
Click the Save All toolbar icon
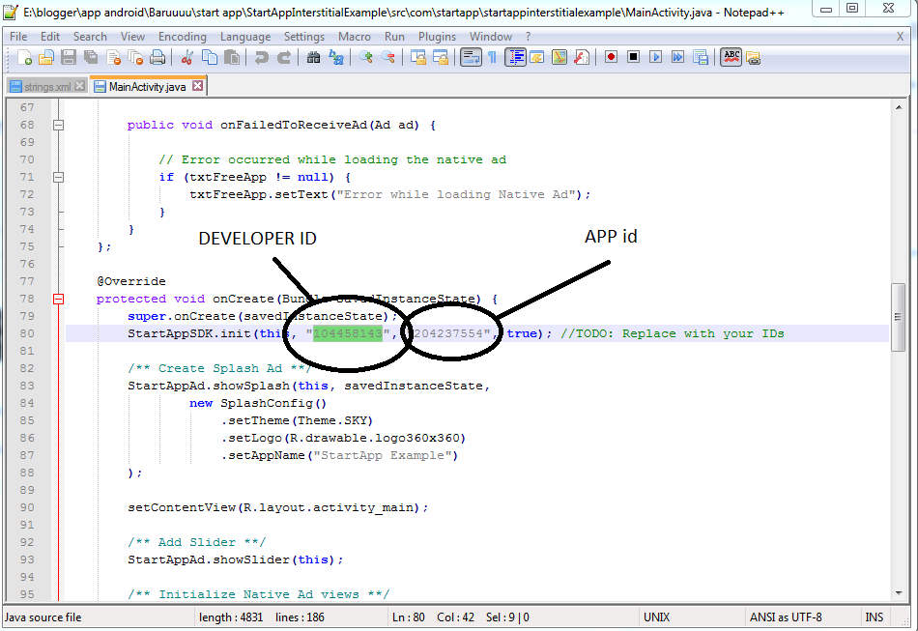pyautogui.click(x=91, y=57)
